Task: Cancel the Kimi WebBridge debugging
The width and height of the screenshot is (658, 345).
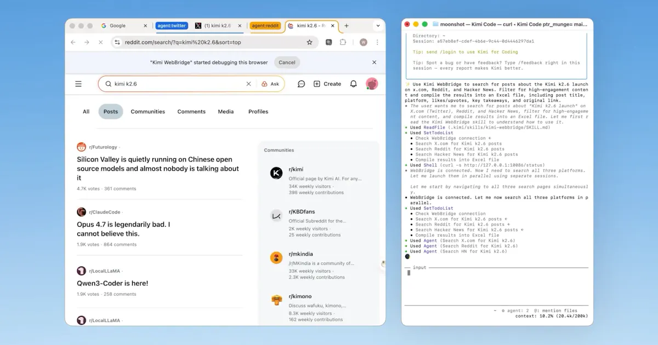Action: coord(287,62)
